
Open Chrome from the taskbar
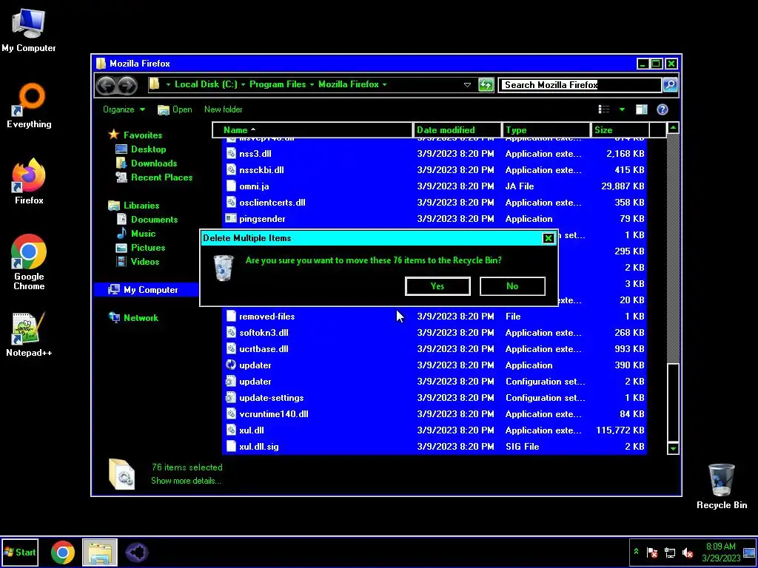[x=63, y=552]
